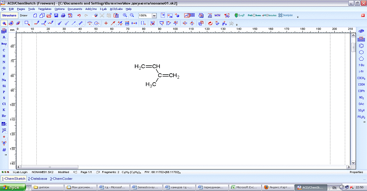Switch to the 2-Database tab
Viewport: 367px width, 191px height.
coord(37,179)
